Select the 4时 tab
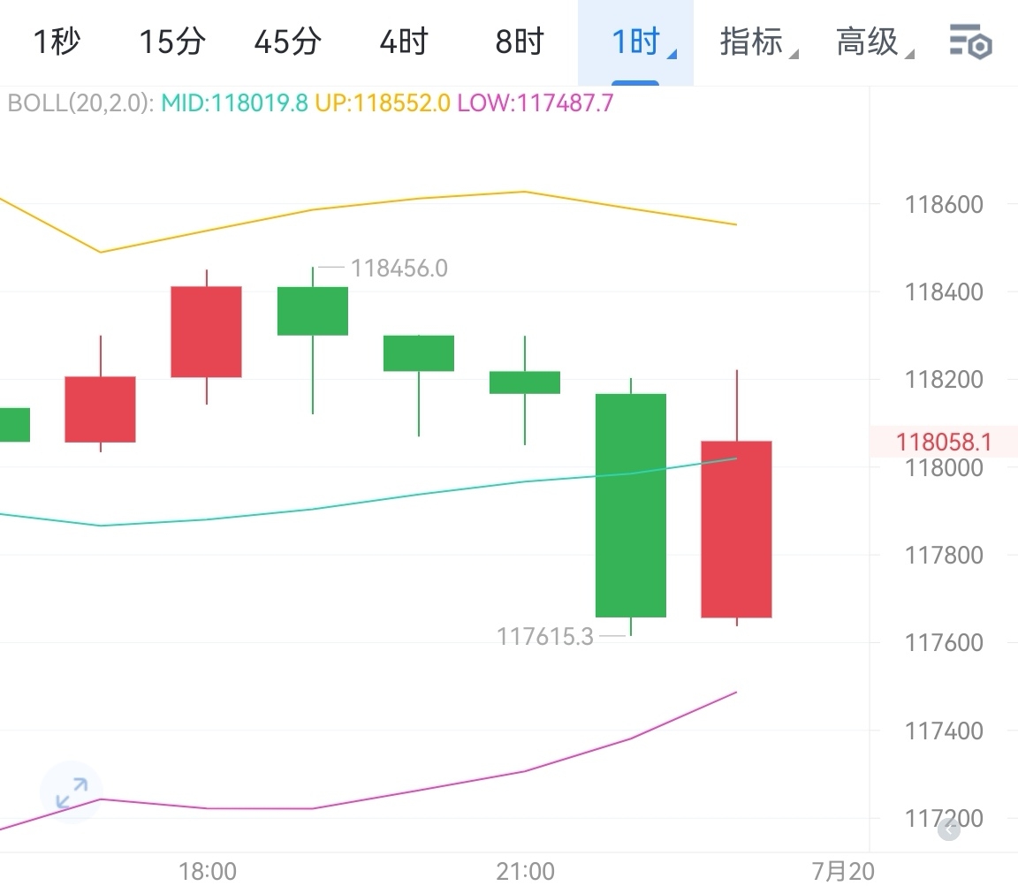The height and width of the screenshot is (886, 1018). point(402,40)
